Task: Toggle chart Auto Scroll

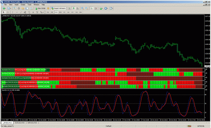Action: point(91,8)
